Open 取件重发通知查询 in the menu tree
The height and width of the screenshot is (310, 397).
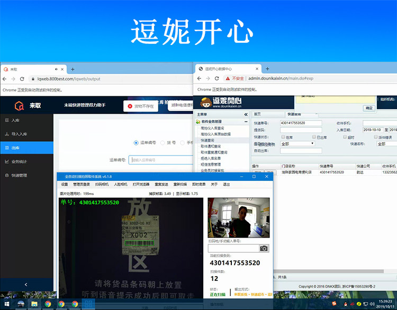[214, 152]
